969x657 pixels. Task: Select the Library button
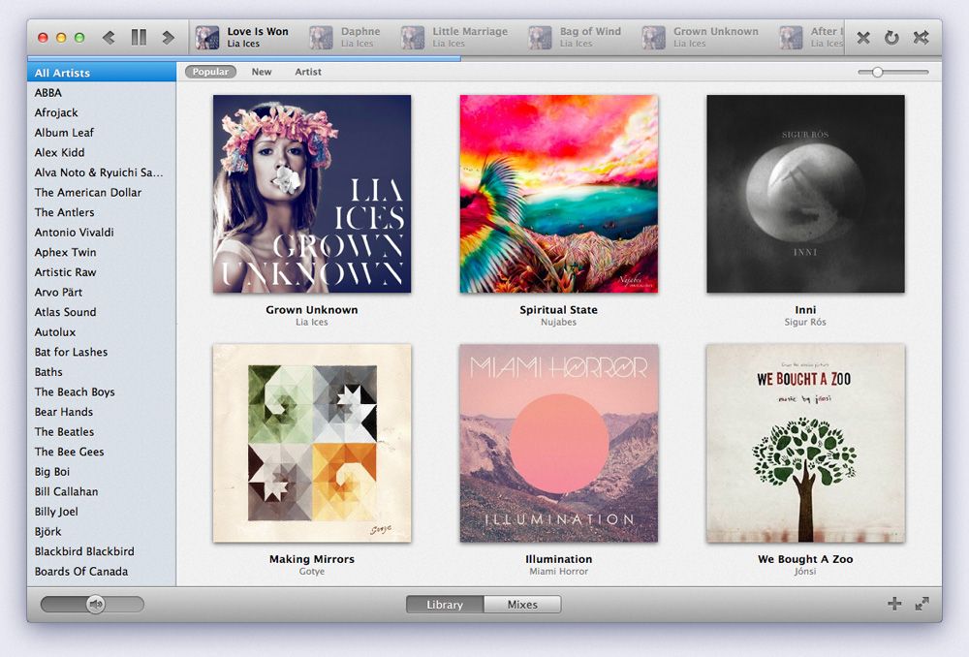pyautogui.click(x=444, y=604)
